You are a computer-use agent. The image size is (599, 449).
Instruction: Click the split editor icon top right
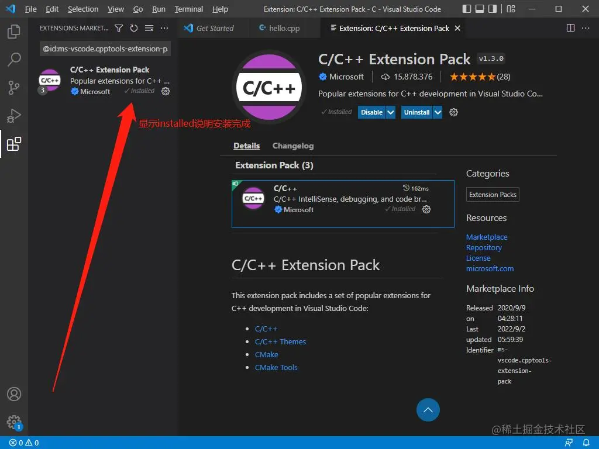click(570, 27)
